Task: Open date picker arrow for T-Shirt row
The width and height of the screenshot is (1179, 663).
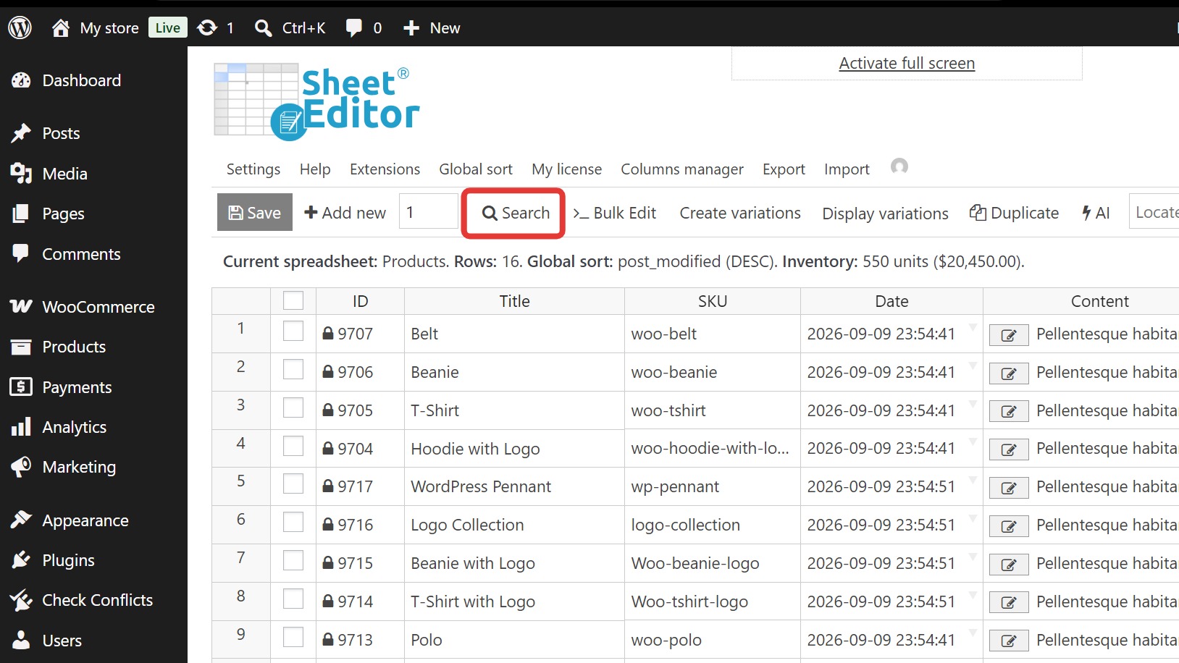Action: pos(973,404)
